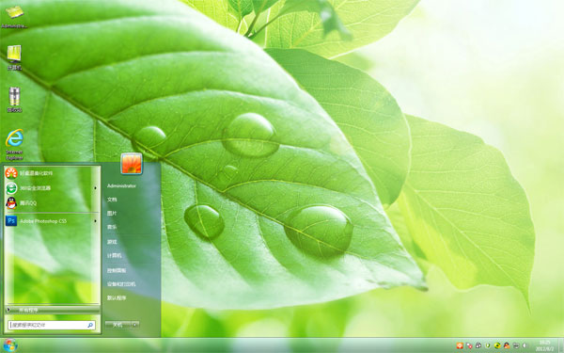Screen dimensions: 564x353
Task: Open Games (游戏) in Start menu
Action: 112,242
